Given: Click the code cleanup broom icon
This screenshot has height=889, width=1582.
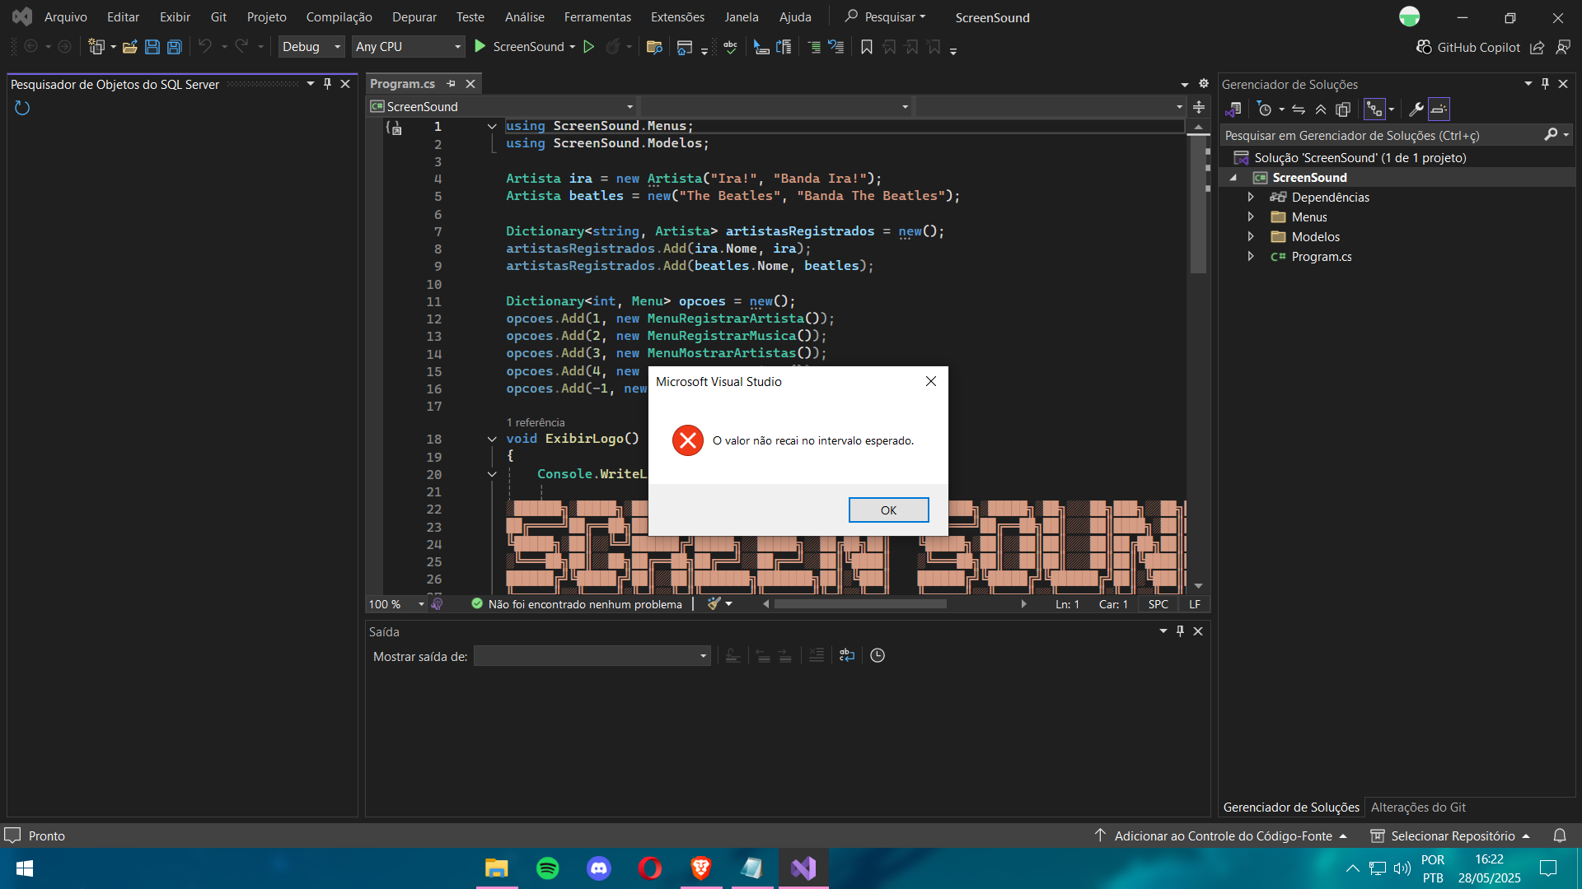Looking at the screenshot, I should pos(714,603).
